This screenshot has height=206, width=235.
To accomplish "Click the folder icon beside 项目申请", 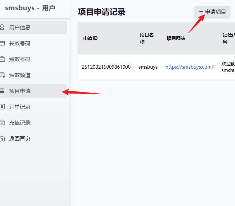I will coord(2,91).
